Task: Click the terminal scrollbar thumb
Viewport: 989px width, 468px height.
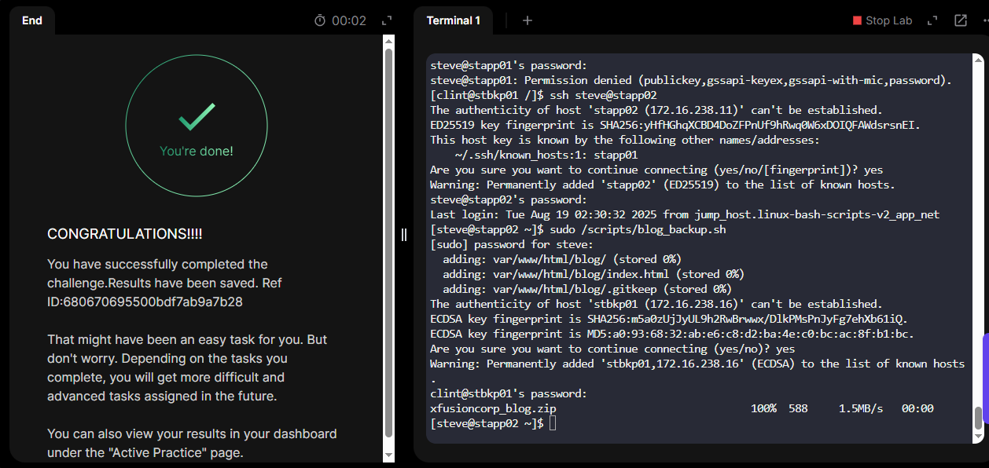Action: click(978, 419)
